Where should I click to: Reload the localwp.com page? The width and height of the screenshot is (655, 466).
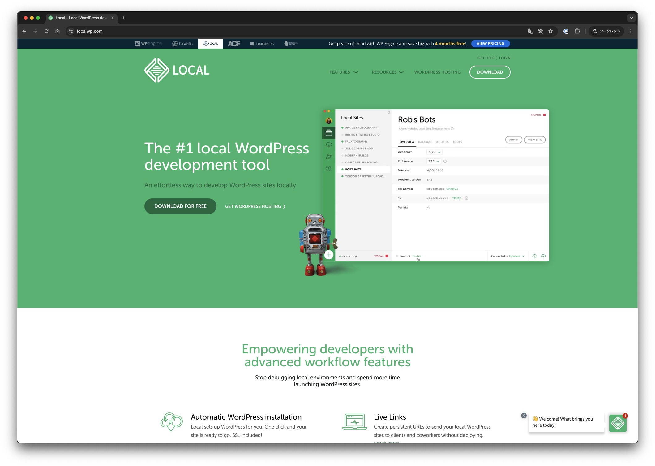point(46,31)
